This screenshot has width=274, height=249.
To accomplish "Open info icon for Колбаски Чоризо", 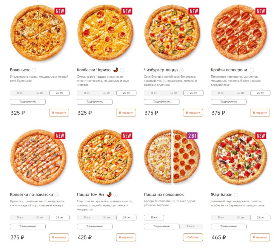I will [x=122, y=70].
